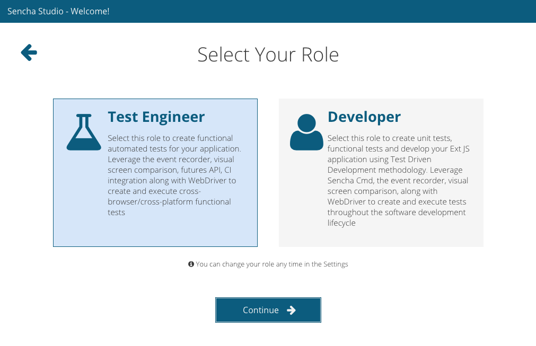Click the Developer role description text
The width and height of the screenshot is (536, 346).
399,180
